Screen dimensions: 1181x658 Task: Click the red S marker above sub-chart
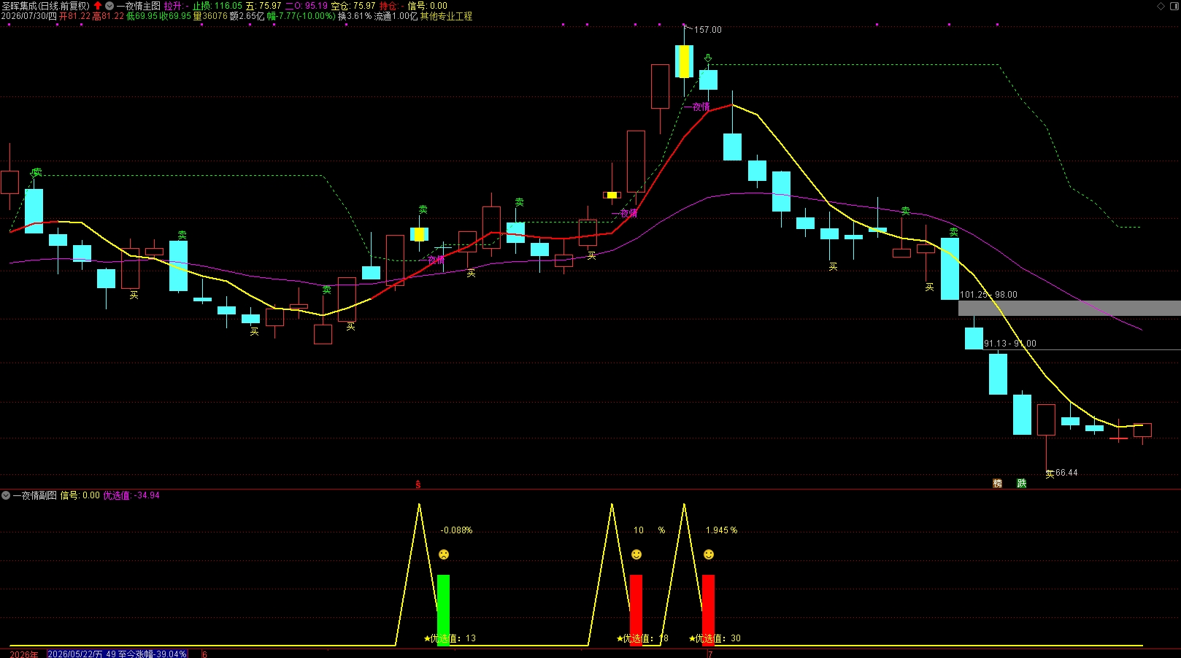point(418,484)
